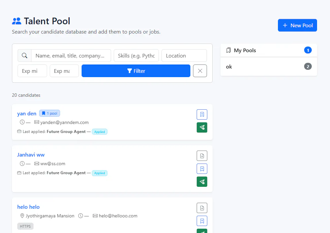330x233 pixels.
Task: Click the search magnifier icon
Action: coord(25,56)
